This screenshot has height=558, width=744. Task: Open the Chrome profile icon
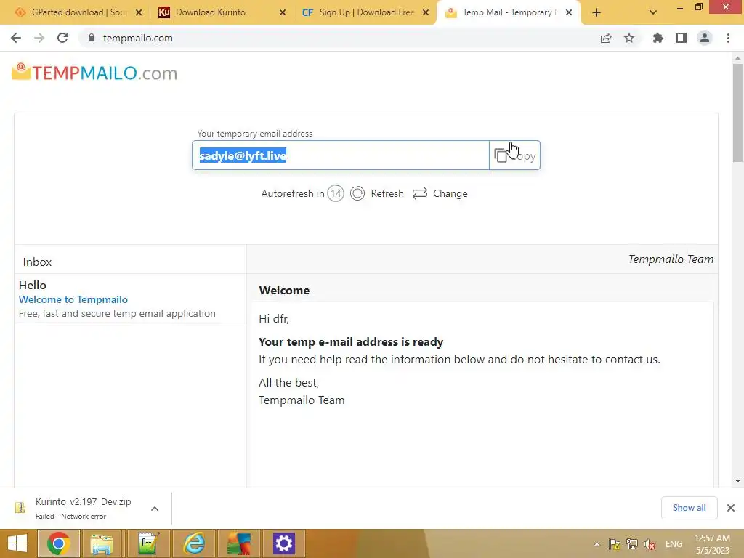705,38
